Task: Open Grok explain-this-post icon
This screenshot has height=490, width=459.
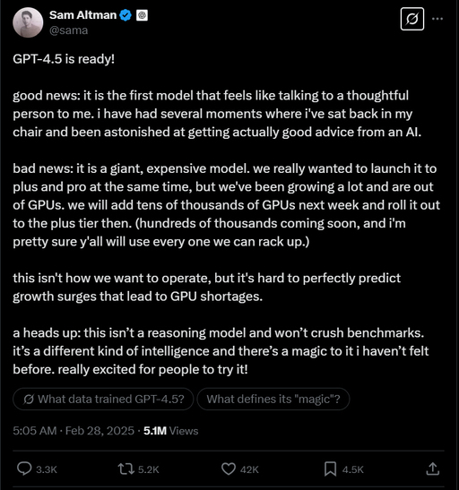Action: pos(412,19)
